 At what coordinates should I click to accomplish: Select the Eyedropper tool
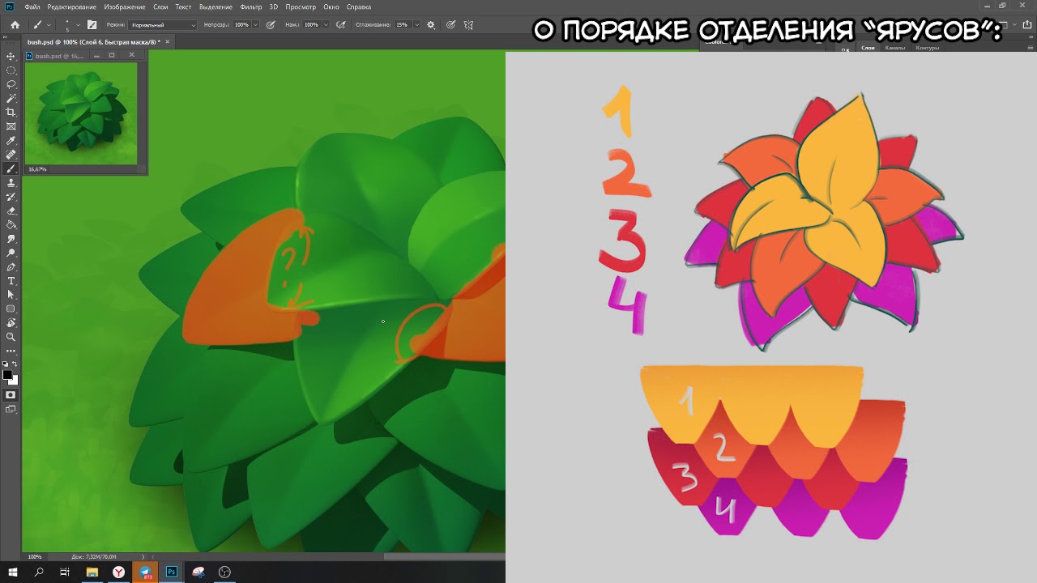[x=11, y=141]
